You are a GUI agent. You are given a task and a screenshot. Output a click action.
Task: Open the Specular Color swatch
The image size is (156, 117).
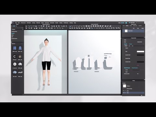140,55
